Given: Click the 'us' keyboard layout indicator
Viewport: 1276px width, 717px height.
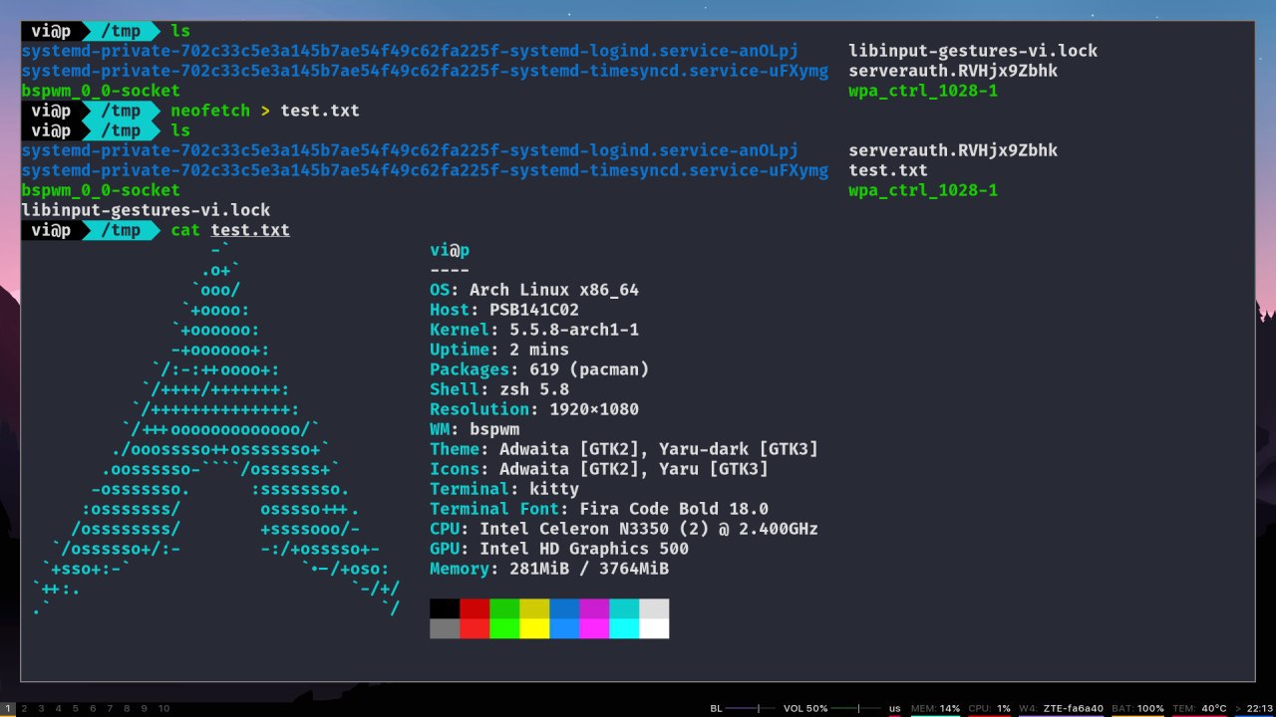Looking at the screenshot, I should tap(894, 709).
